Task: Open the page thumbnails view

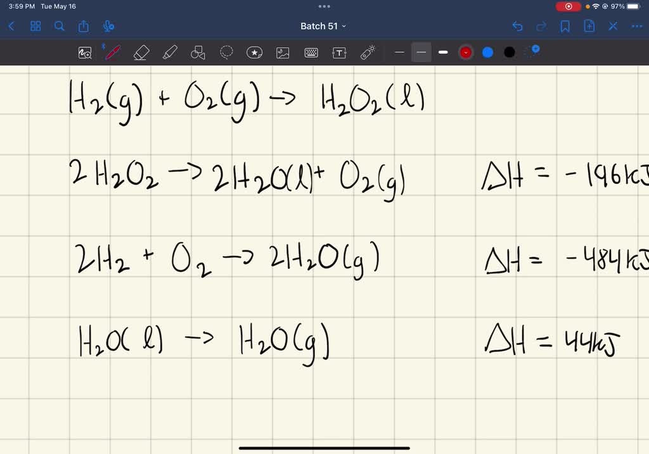Action: click(x=35, y=26)
